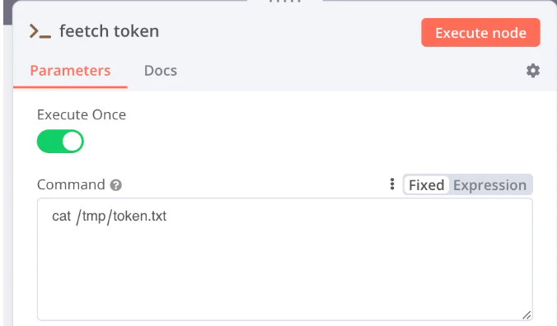The width and height of the screenshot is (557, 326).
Task: Switch the Command field to Expression mode
Action: (489, 185)
